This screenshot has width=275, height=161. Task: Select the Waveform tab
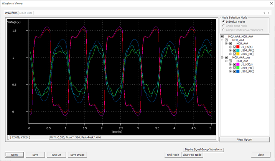(x=11, y=13)
